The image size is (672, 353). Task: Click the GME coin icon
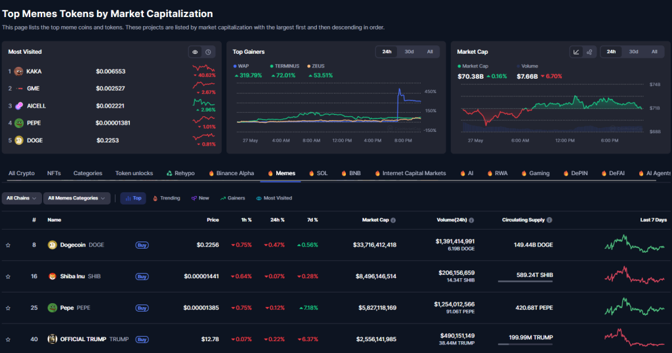click(x=19, y=89)
